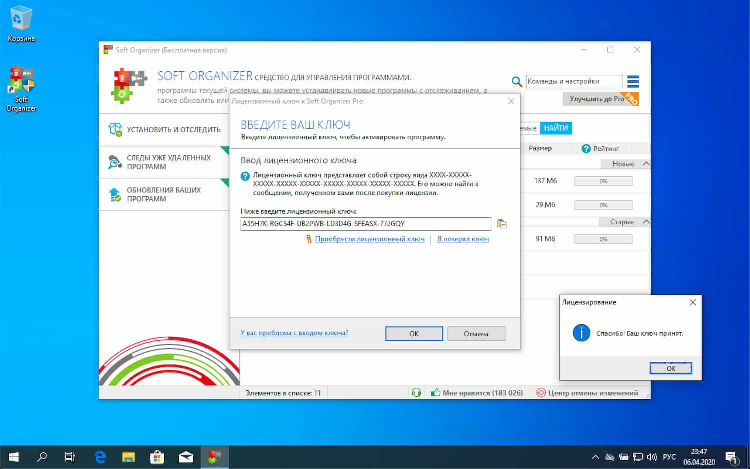
Task: Click the 29 Мб size cell
Action: (545, 205)
